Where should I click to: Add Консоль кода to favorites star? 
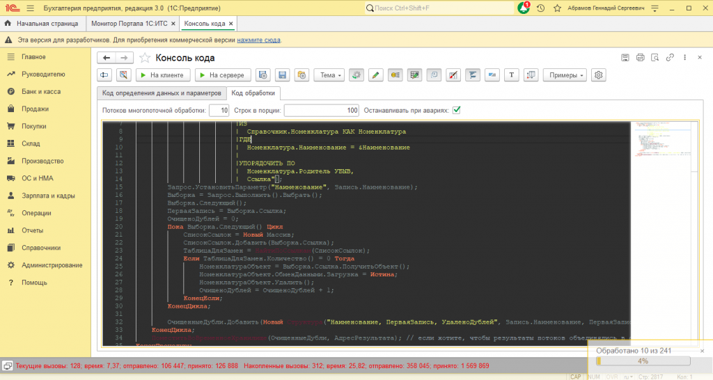pyautogui.click(x=145, y=58)
